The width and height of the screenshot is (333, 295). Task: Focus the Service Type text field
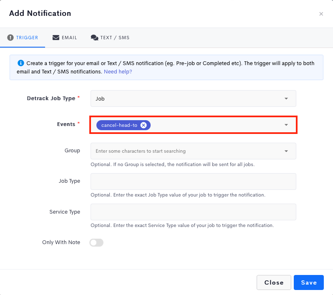pos(193,212)
